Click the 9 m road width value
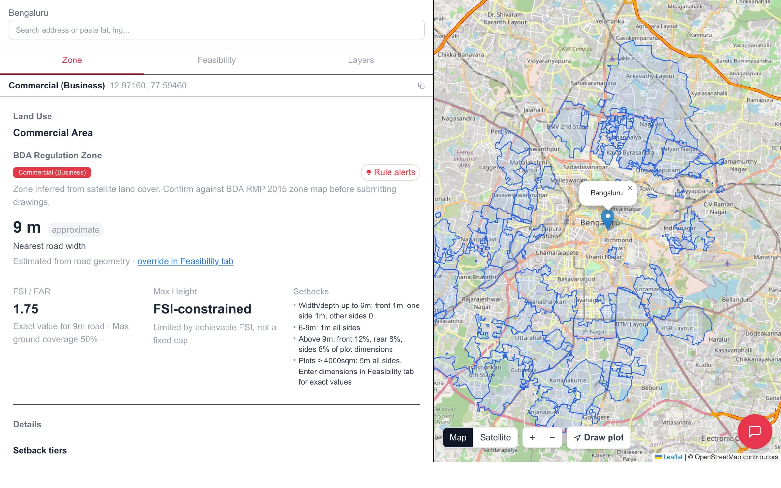781x488 pixels. (x=27, y=227)
